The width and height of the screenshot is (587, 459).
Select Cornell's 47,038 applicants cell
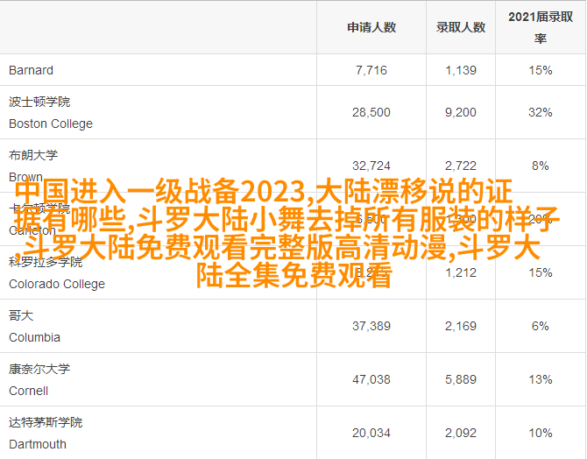pos(371,379)
